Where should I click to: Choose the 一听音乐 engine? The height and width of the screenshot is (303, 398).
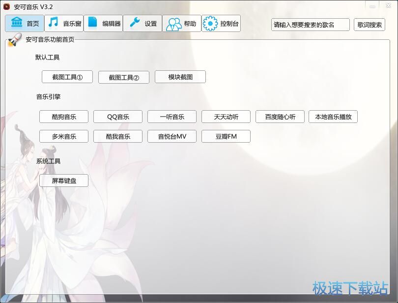coord(172,117)
